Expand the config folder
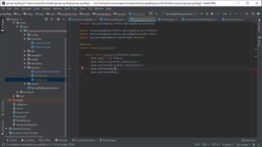 (25, 35)
